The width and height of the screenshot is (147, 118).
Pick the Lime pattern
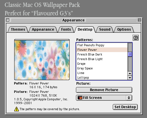[102, 73]
